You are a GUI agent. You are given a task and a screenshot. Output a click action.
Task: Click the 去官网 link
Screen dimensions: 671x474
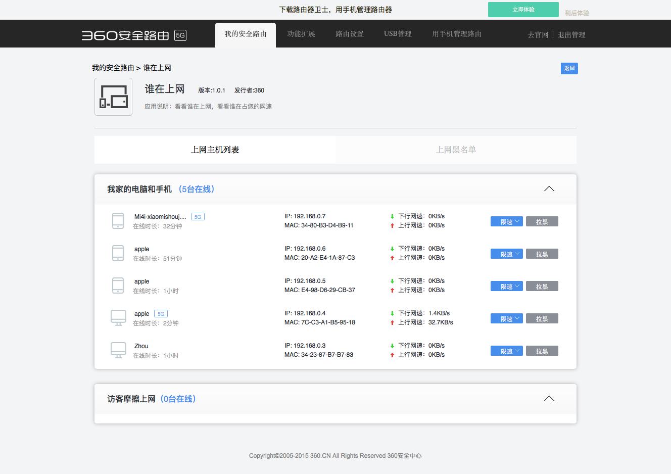click(538, 35)
